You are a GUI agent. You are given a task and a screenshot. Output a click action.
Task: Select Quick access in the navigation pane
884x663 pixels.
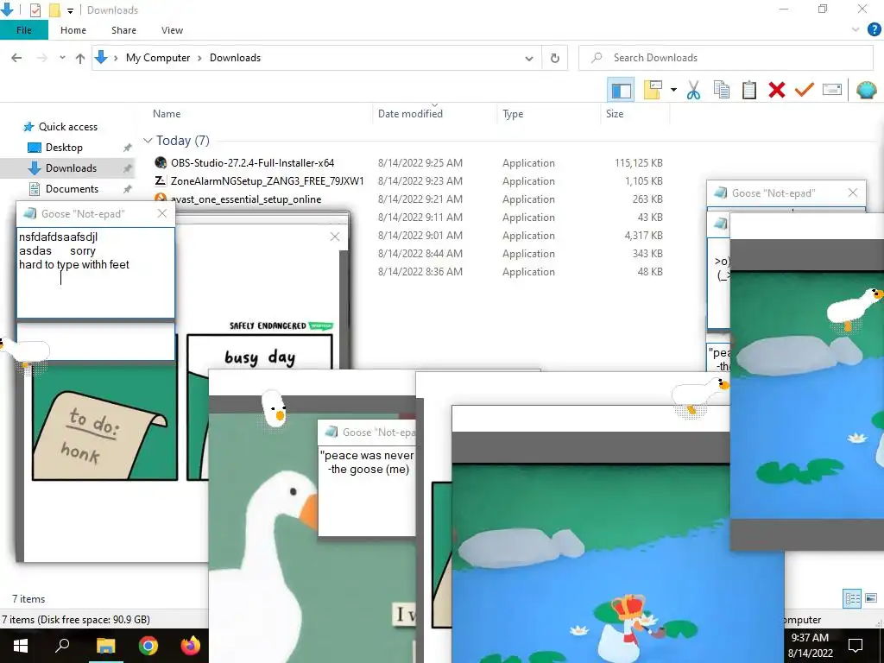[x=67, y=127]
